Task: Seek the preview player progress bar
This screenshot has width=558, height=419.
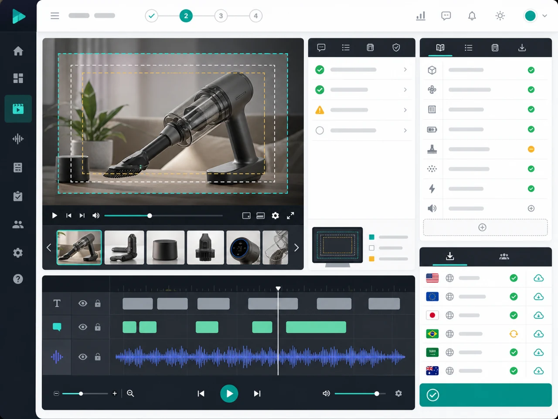Action: point(163,216)
